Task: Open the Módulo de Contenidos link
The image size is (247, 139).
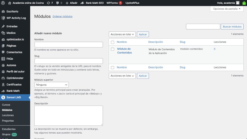Action: point(125,51)
